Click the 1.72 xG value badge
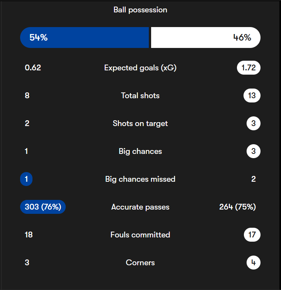 coord(249,68)
